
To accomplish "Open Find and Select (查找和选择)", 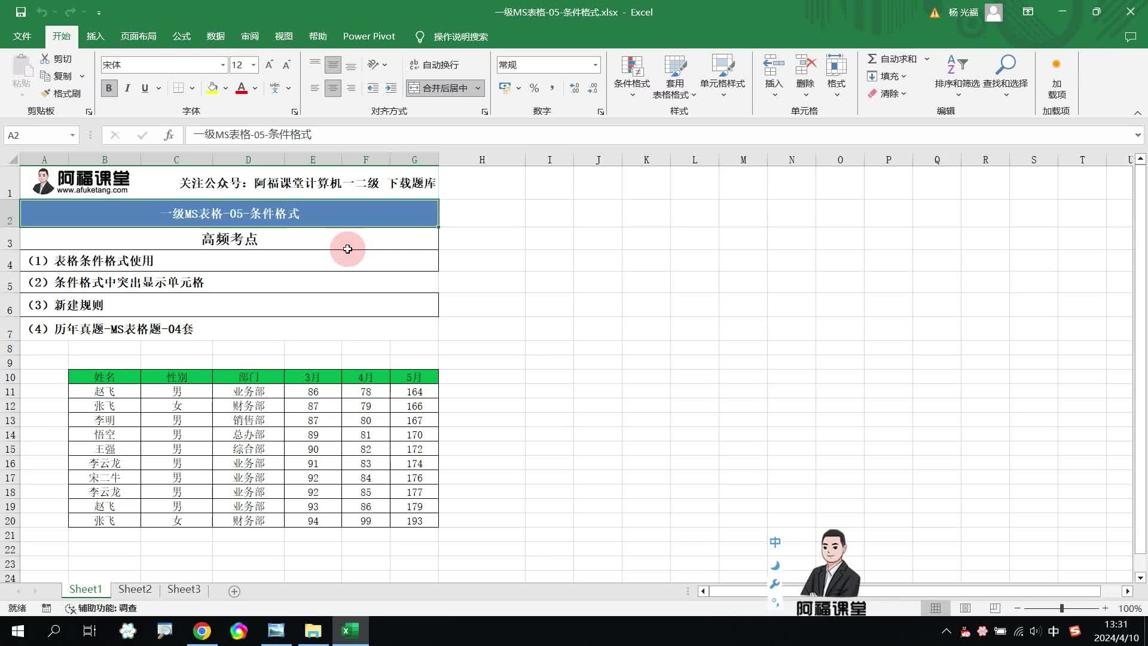I will point(1005,77).
